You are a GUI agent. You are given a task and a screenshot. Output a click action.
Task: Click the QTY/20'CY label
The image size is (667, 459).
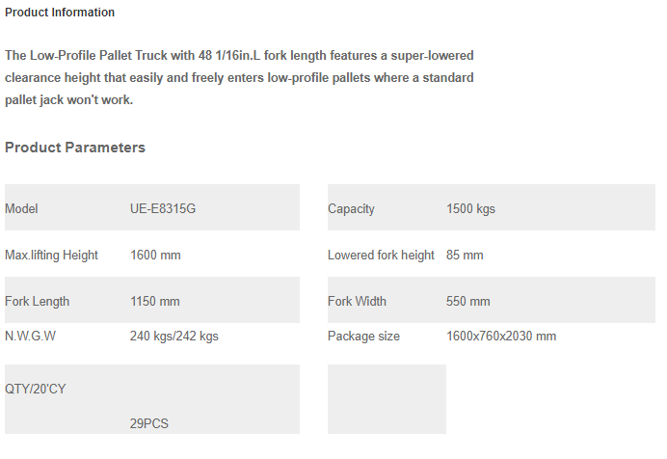point(36,390)
